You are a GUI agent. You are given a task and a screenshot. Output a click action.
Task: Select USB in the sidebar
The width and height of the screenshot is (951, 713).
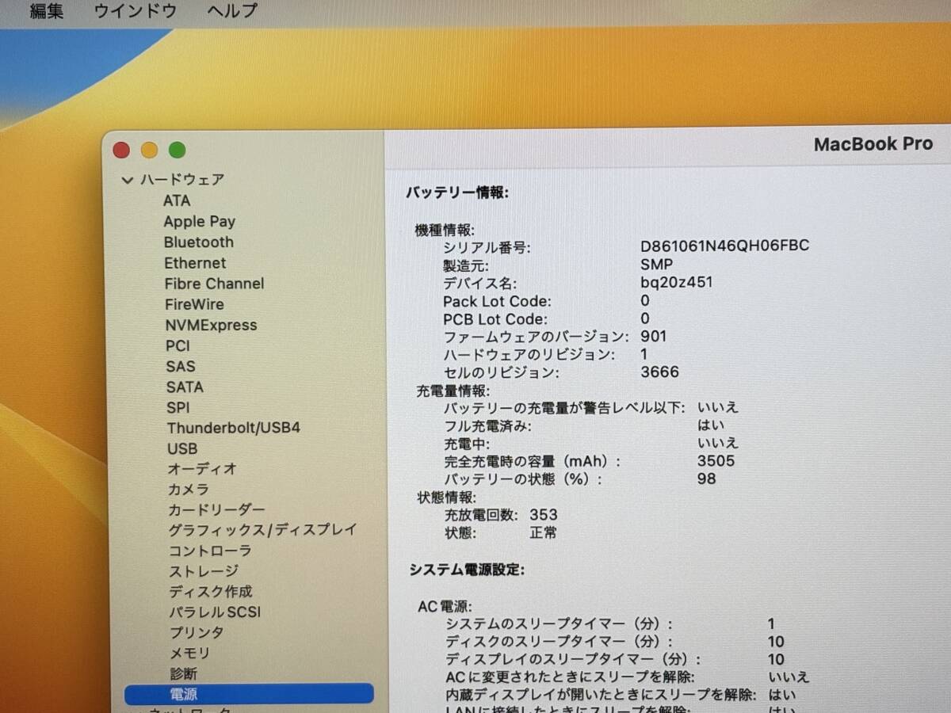coord(182,448)
